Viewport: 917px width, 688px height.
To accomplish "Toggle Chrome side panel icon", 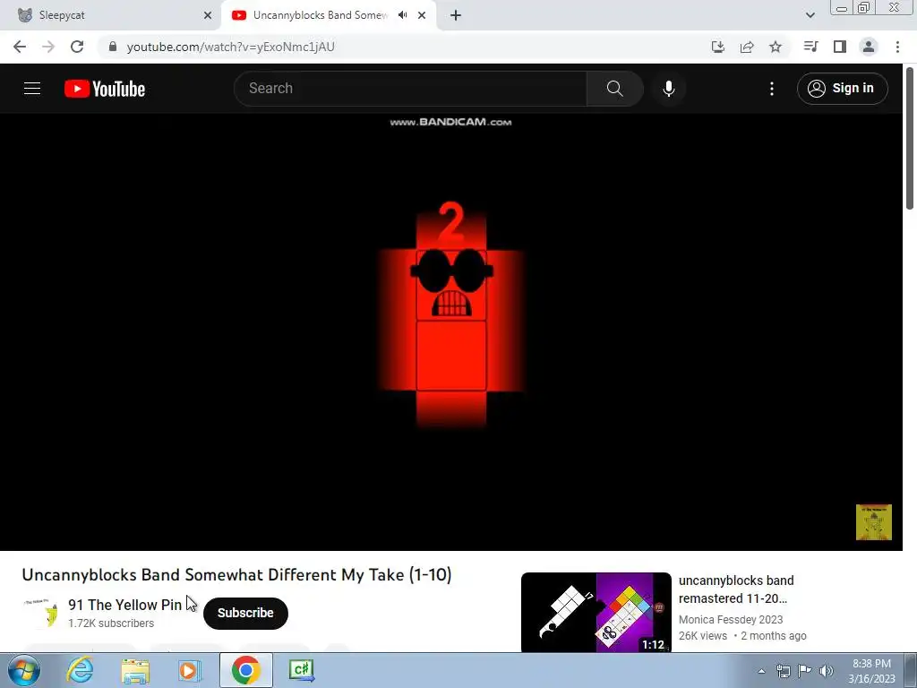I will pos(840,47).
